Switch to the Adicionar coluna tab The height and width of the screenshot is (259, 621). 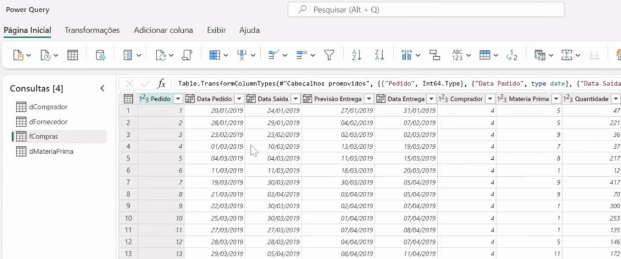point(163,30)
